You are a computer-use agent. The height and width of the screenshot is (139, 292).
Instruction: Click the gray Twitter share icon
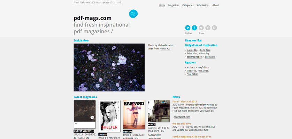click(x=201, y=28)
